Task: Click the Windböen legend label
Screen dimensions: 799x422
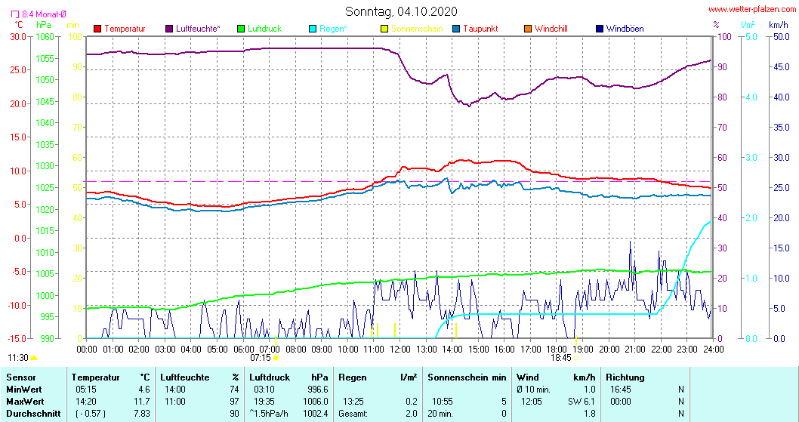Action: [625, 29]
